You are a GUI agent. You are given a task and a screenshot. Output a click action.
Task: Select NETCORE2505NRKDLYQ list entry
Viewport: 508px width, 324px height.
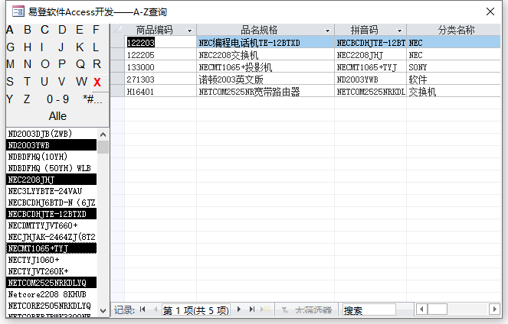click(51, 306)
